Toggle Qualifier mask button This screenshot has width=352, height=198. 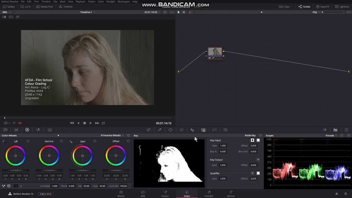click(x=258, y=173)
